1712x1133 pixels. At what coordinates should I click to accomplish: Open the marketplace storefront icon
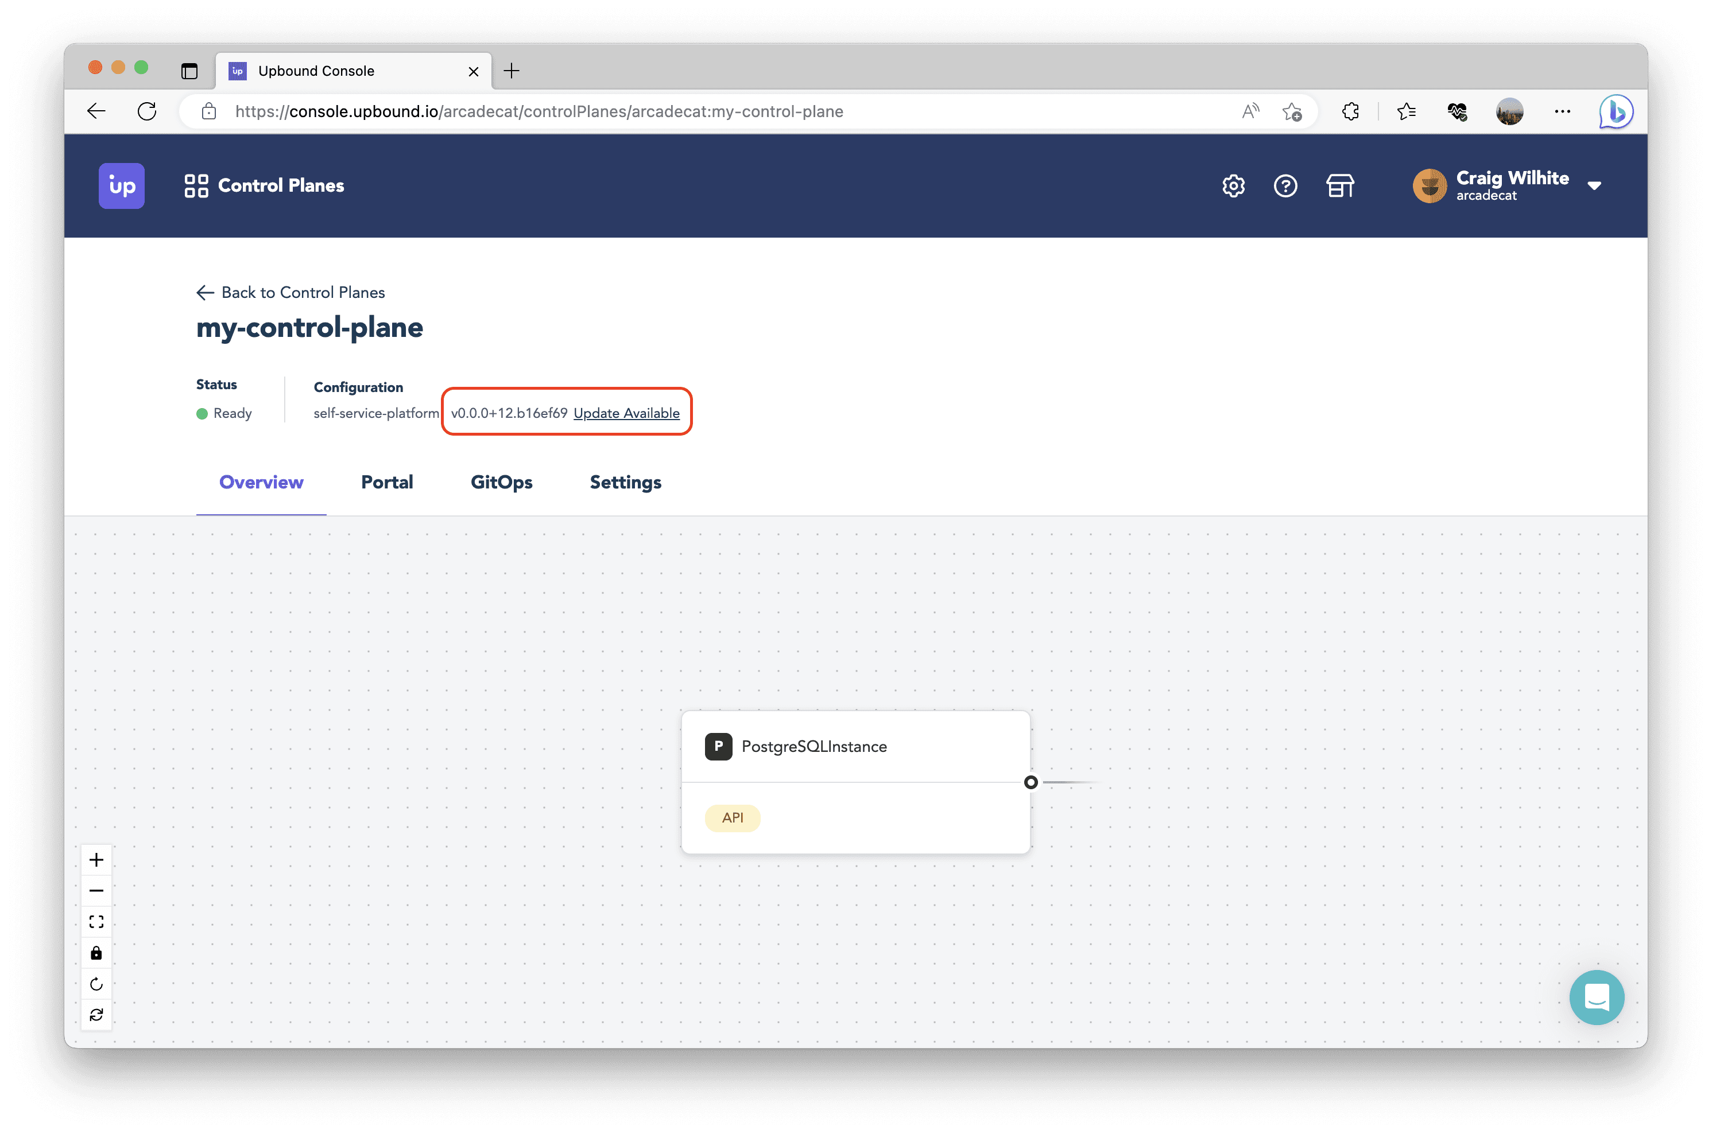coord(1340,186)
